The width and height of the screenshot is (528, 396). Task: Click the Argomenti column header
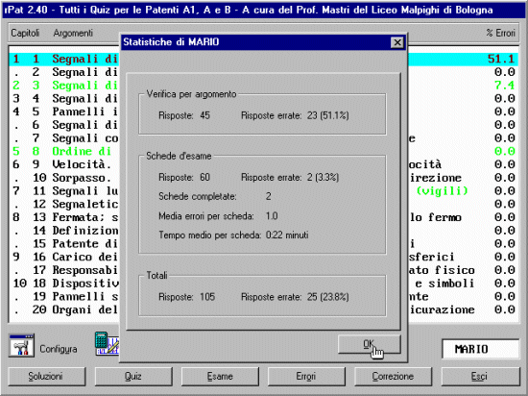(x=73, y=33)
